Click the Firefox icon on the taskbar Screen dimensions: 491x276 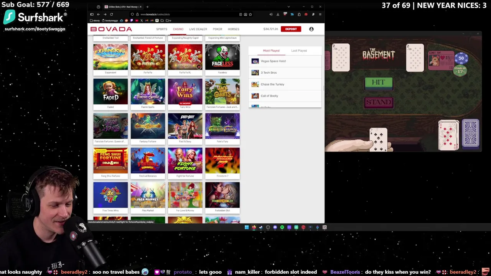coord(254,227)
